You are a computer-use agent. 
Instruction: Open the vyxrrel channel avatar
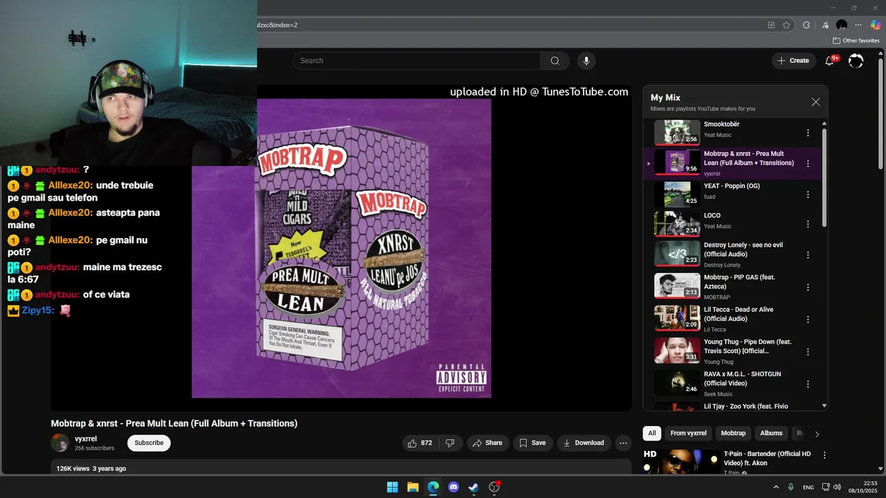[60, 443]
